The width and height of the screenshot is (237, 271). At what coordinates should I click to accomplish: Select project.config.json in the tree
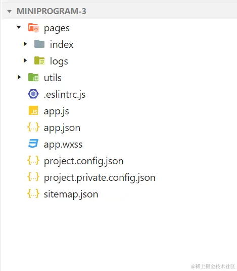[83, 161]
